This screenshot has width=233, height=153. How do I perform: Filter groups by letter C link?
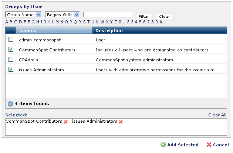(x=16, y=22)
